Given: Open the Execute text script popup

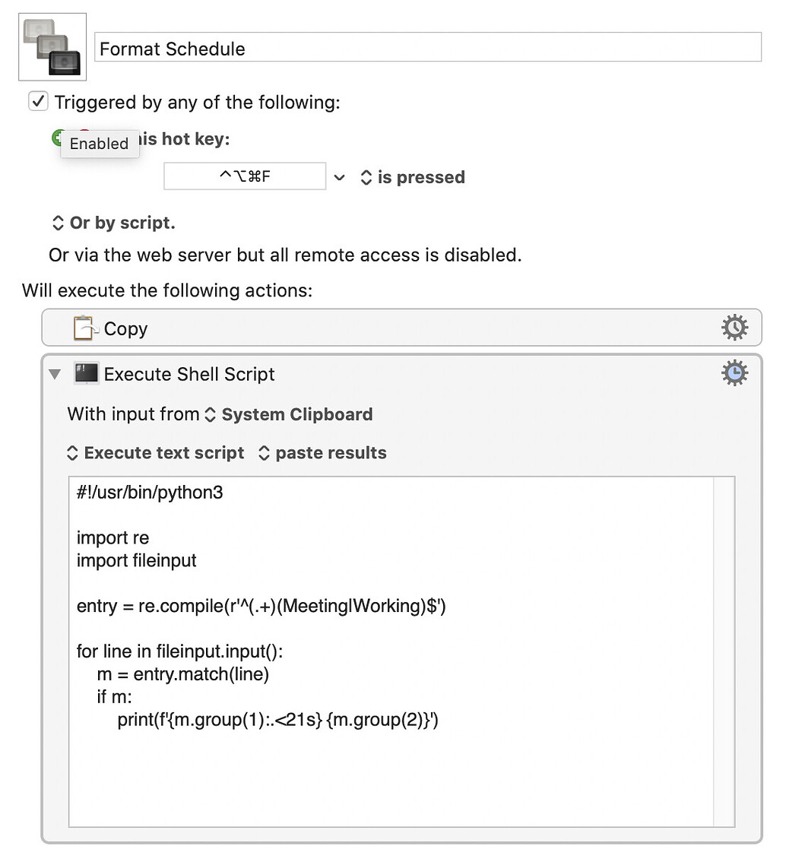Looking at the screenshot, I should [156, 452].
